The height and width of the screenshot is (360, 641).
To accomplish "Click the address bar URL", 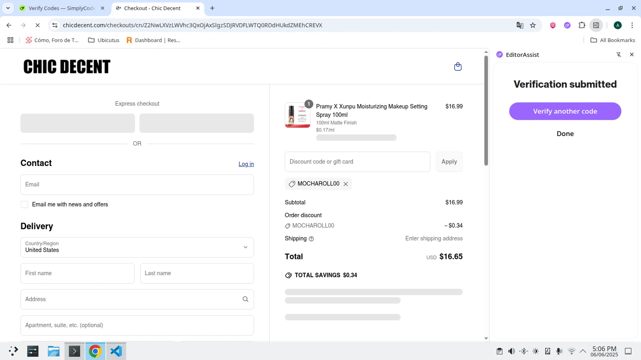I will coord(192,25).
